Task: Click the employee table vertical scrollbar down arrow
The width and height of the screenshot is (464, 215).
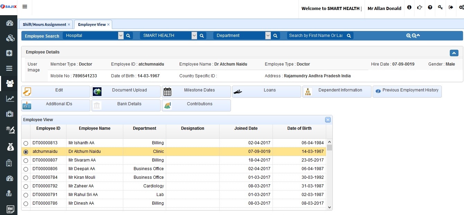Action: [329, 207]
